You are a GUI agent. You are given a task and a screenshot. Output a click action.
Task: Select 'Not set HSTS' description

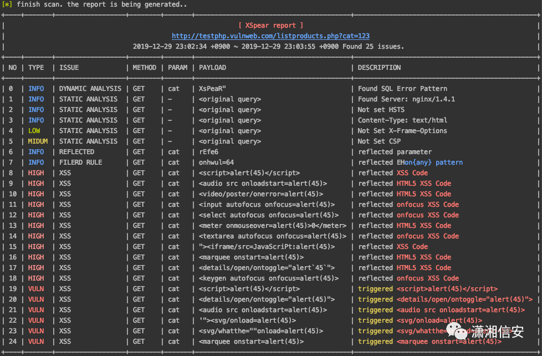[381, 110]
